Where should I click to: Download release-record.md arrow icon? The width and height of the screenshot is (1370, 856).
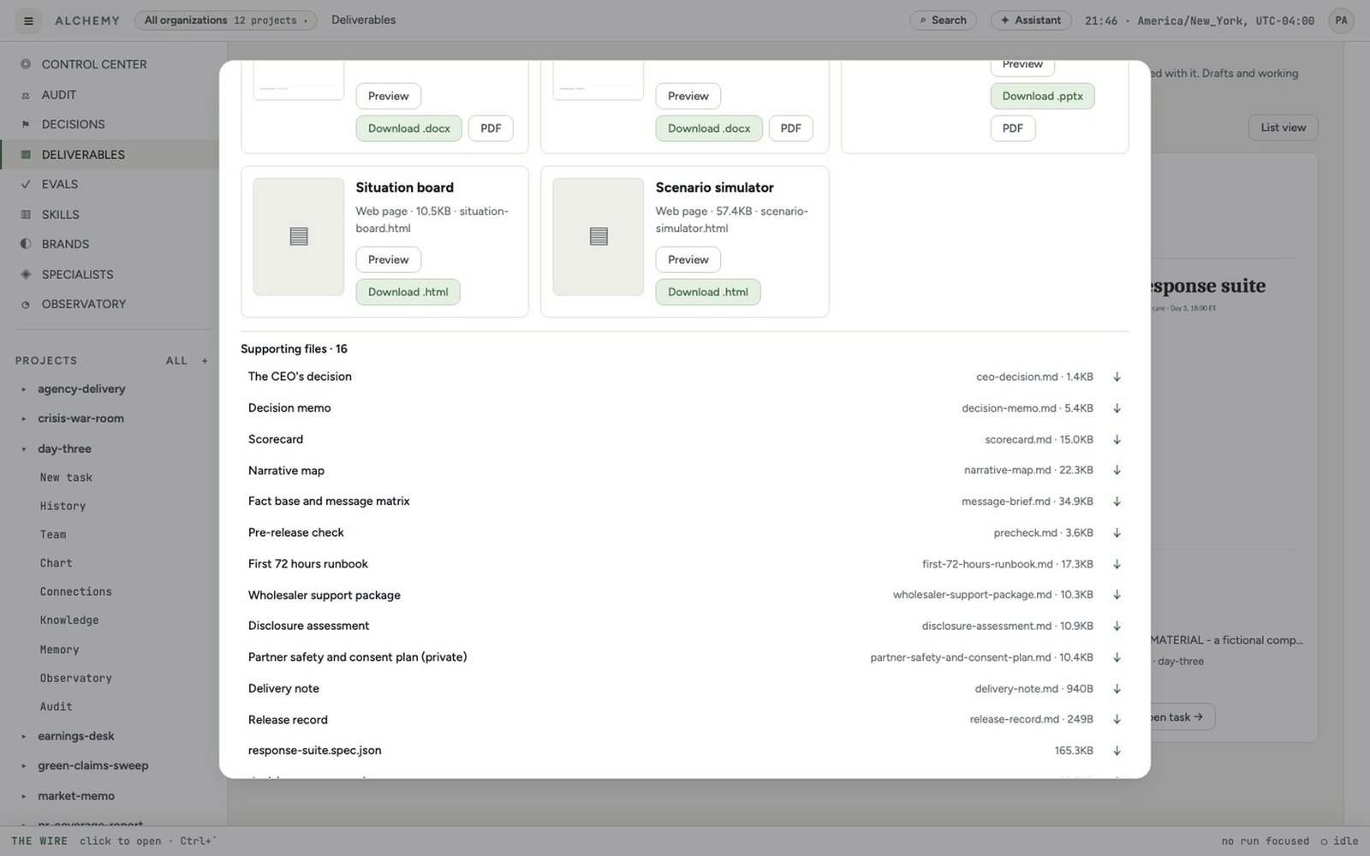tap(1117, 720)
